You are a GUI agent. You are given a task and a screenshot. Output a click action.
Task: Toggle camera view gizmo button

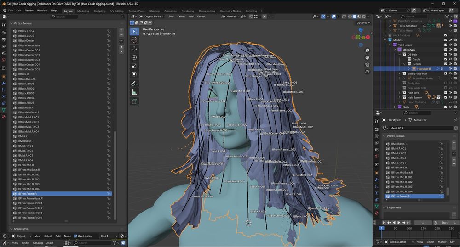pyautogui.click(x=367, y=65)
